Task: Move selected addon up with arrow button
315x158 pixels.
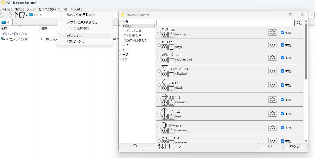Action: 170,146
